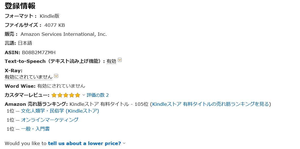The width and height of the screenshot is (300, 149).
Task: Click the five-star customer rating icons
Action: pyautogui.click(x=66, y=95)
